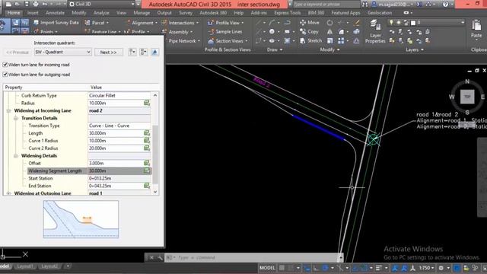Click the pick icon beside Offset value
The height and width of the screenshot is (274, 487).
point(147,163)
